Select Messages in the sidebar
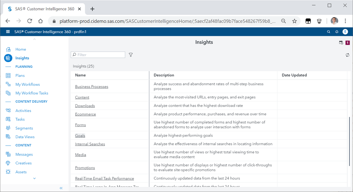The height and width of the screenshot is (192, 353). click(x=24, y=154)
